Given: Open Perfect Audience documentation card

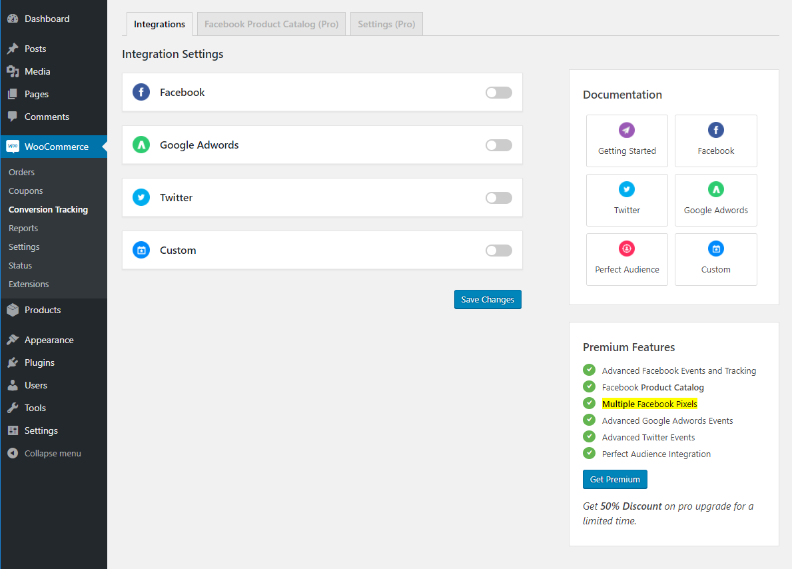Looking at the screenshot, I should click(x=627, y=259).
